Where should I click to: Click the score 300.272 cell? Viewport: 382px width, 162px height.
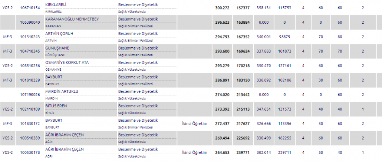click(223, 7)
